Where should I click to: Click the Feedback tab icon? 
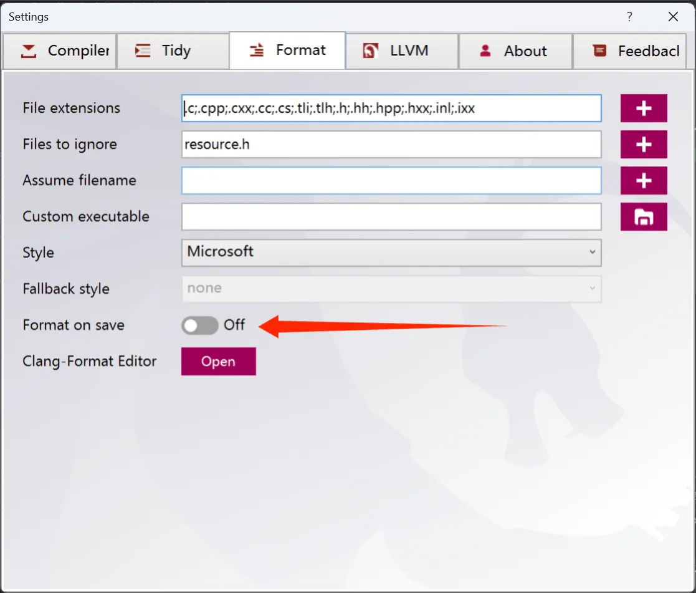point(599,51)
